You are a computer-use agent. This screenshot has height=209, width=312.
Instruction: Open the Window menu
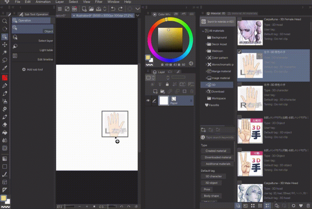[x=113, y=2]
